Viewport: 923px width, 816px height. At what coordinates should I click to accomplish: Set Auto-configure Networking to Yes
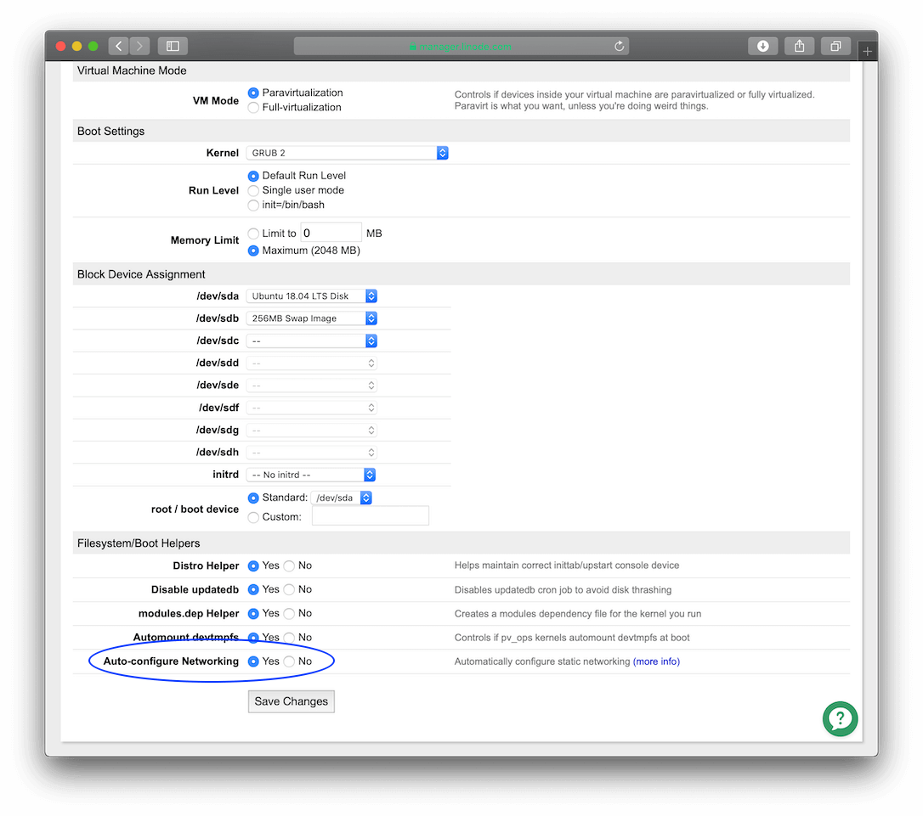253,661
